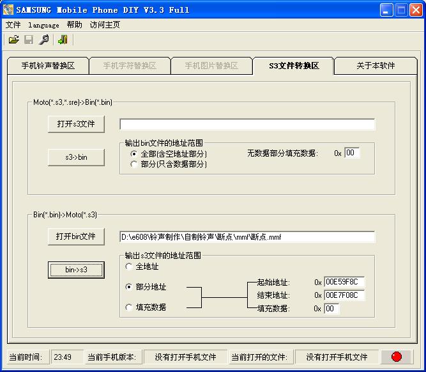The width and height of the screenshot is (426, 372).
Task: Switch to the 手机图片替换区 tab
Action: tap(211, 66)
